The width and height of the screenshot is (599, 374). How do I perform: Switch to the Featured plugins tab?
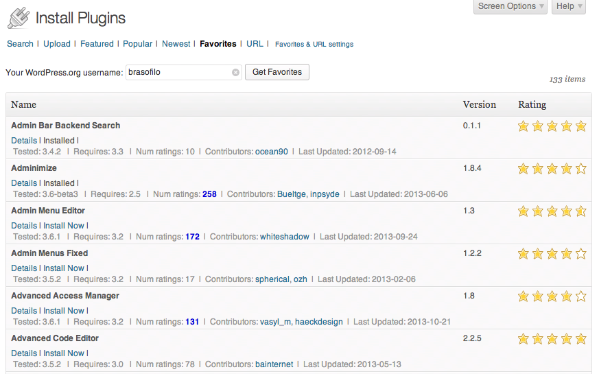97,44
